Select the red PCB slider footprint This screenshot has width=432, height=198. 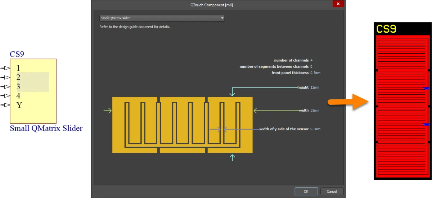click(403, 107)
